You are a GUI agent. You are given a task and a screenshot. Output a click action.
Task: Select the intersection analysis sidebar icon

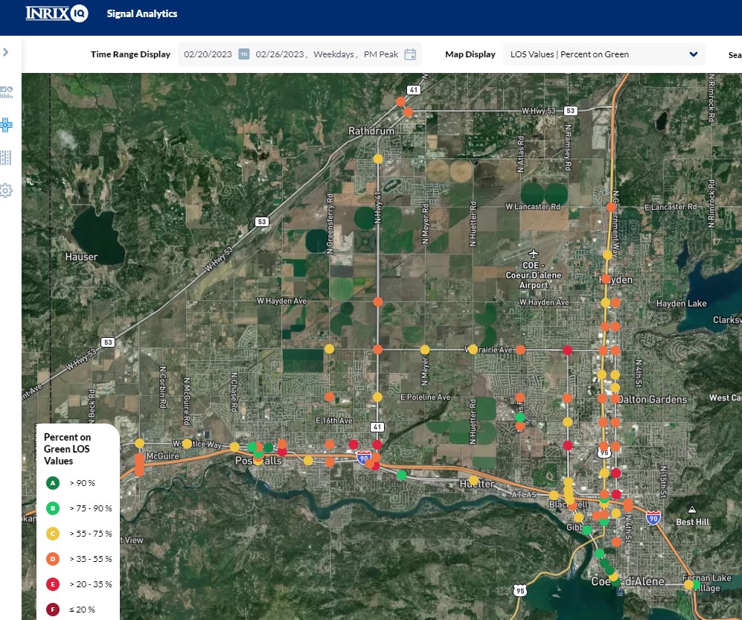pos(6,125)
